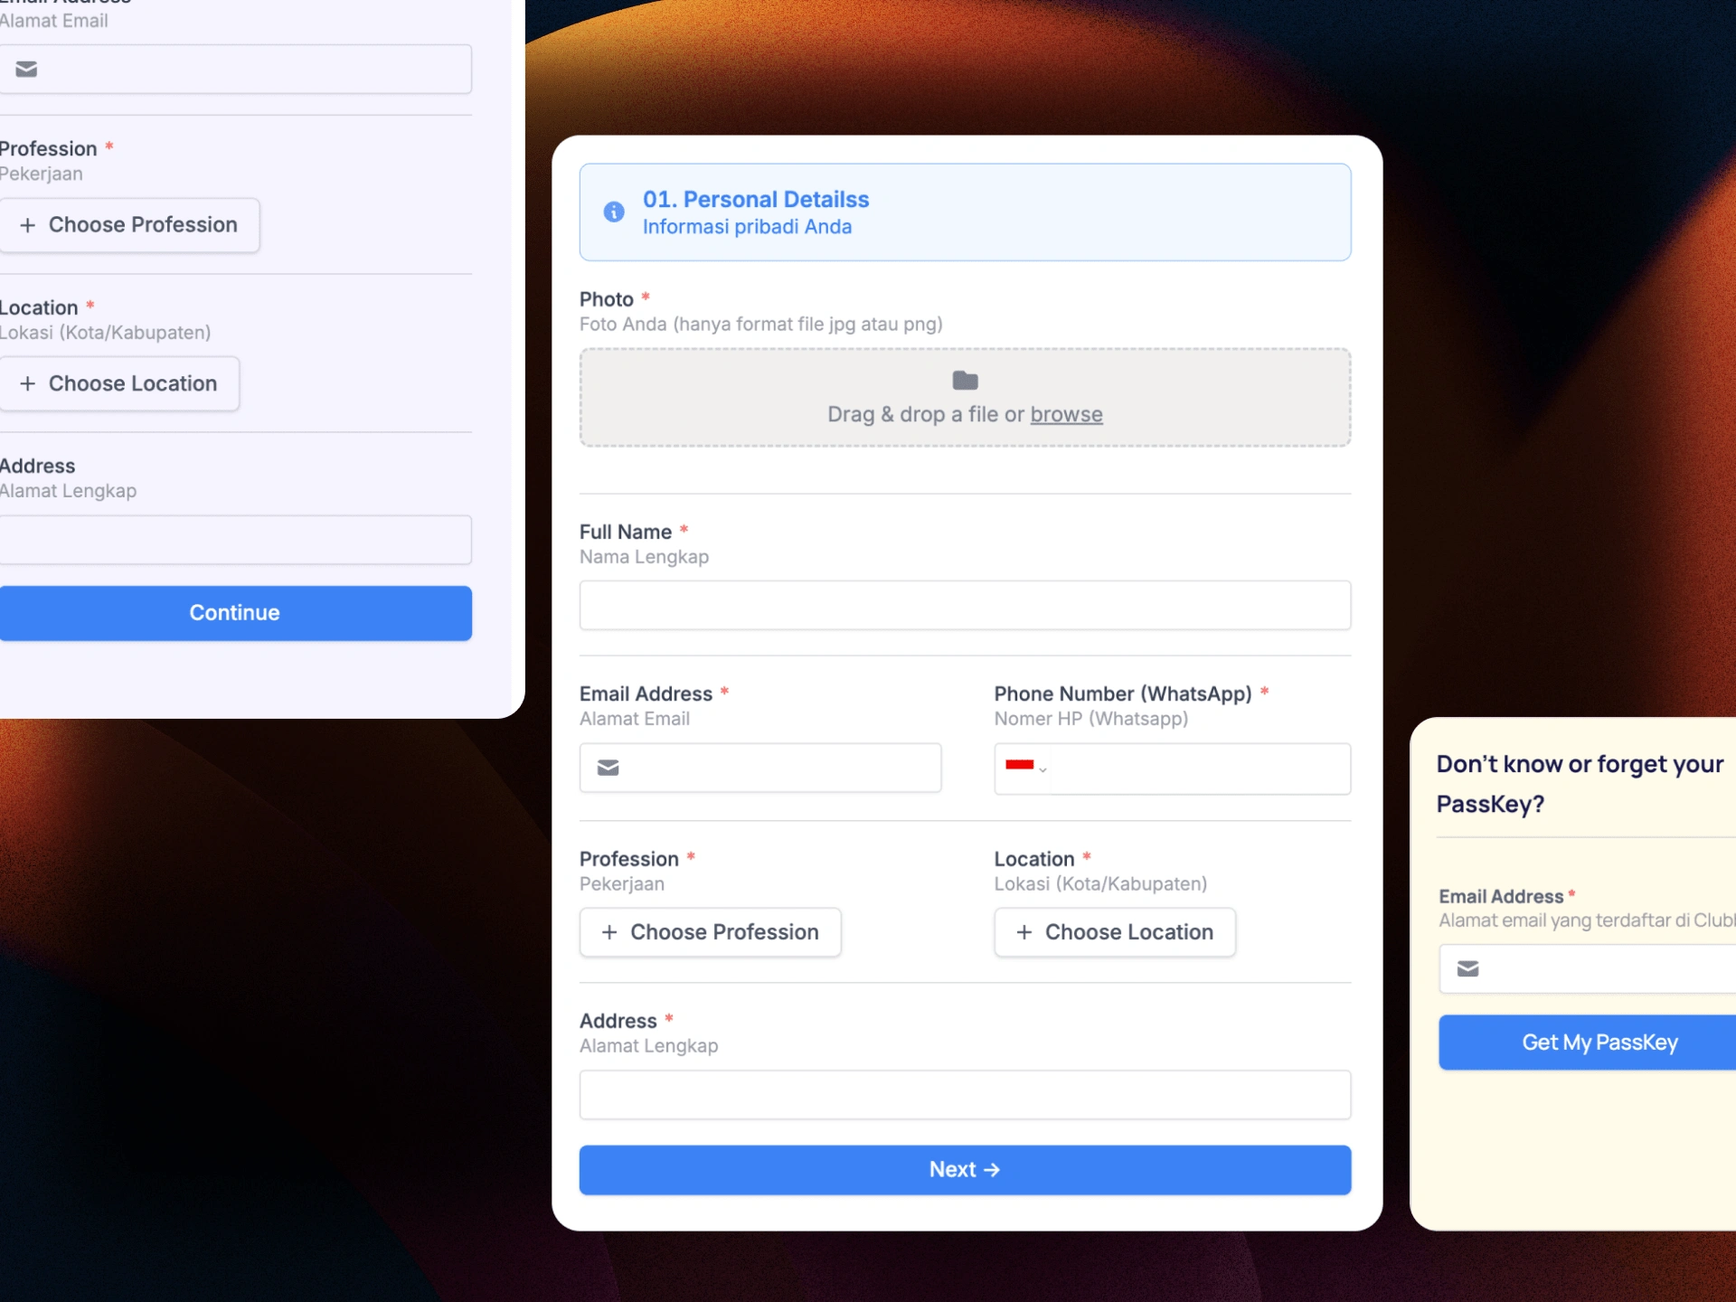
Task: Focus the Full Name input field
Action: pyautogui.click(x=965, y=606)
